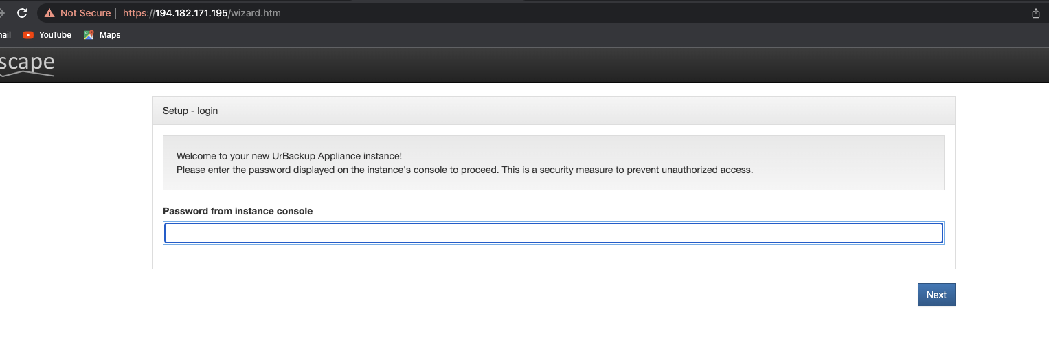The image size is (1049, 358).
Task: Click the scape logo in header
Action: [x=27, y=64]
